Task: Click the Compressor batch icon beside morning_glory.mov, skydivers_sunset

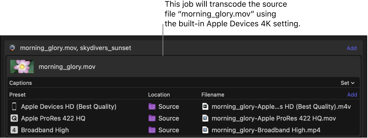Action: pos(12,48)
